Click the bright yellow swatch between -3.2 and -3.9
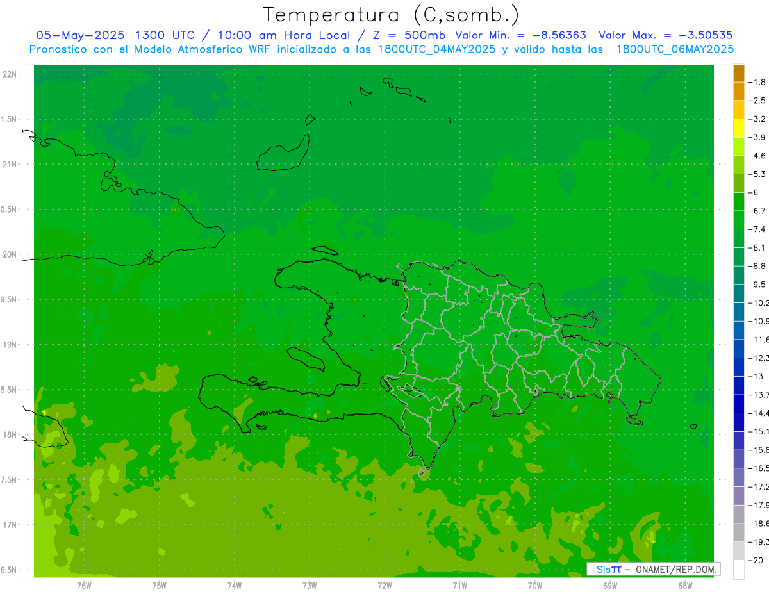 click(x=739, y=128)
